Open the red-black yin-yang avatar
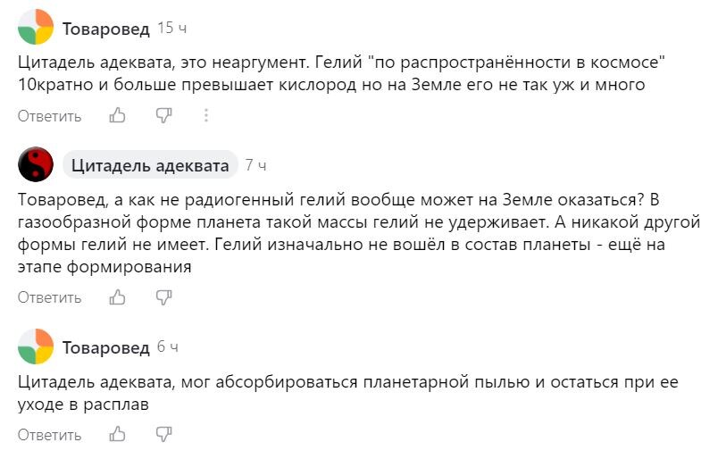 pyautogui.click(x=36, y=164)
